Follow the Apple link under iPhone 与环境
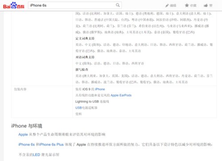The image size is (222, 161). click(x=23, y=134)
